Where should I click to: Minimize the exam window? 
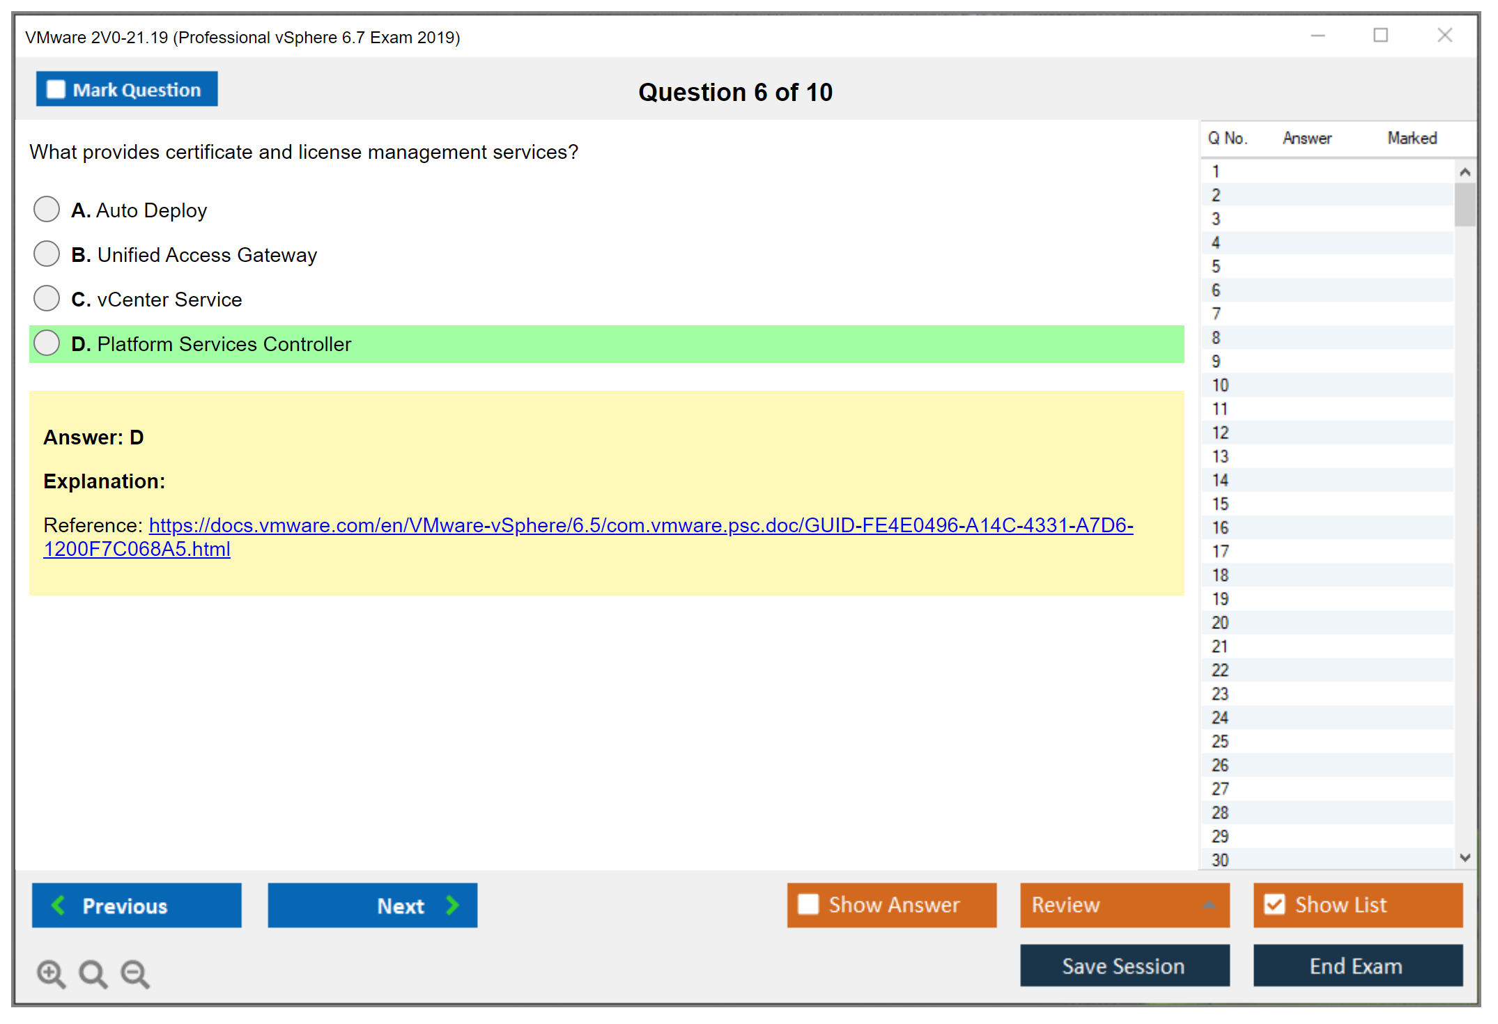[1318, 36]
